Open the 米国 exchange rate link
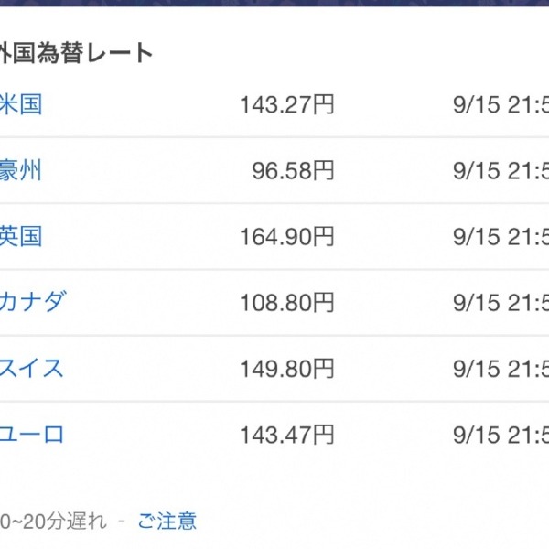This screenshot has width=549, height=549. [21, 104]
